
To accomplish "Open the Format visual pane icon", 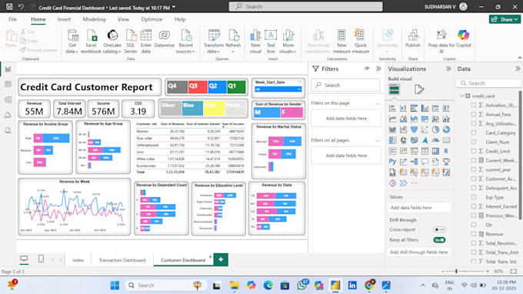I will click(x=418, y=89).
